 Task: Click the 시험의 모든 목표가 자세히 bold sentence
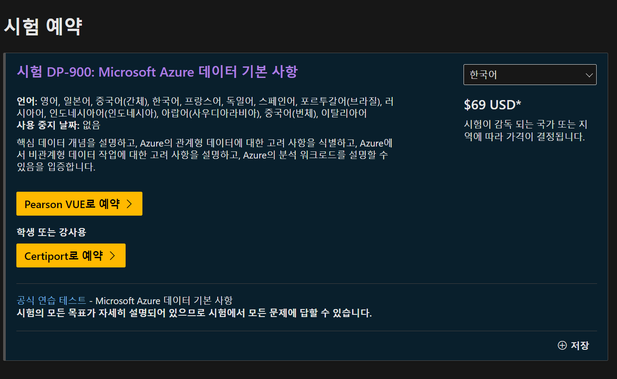[x=194, y=313]
